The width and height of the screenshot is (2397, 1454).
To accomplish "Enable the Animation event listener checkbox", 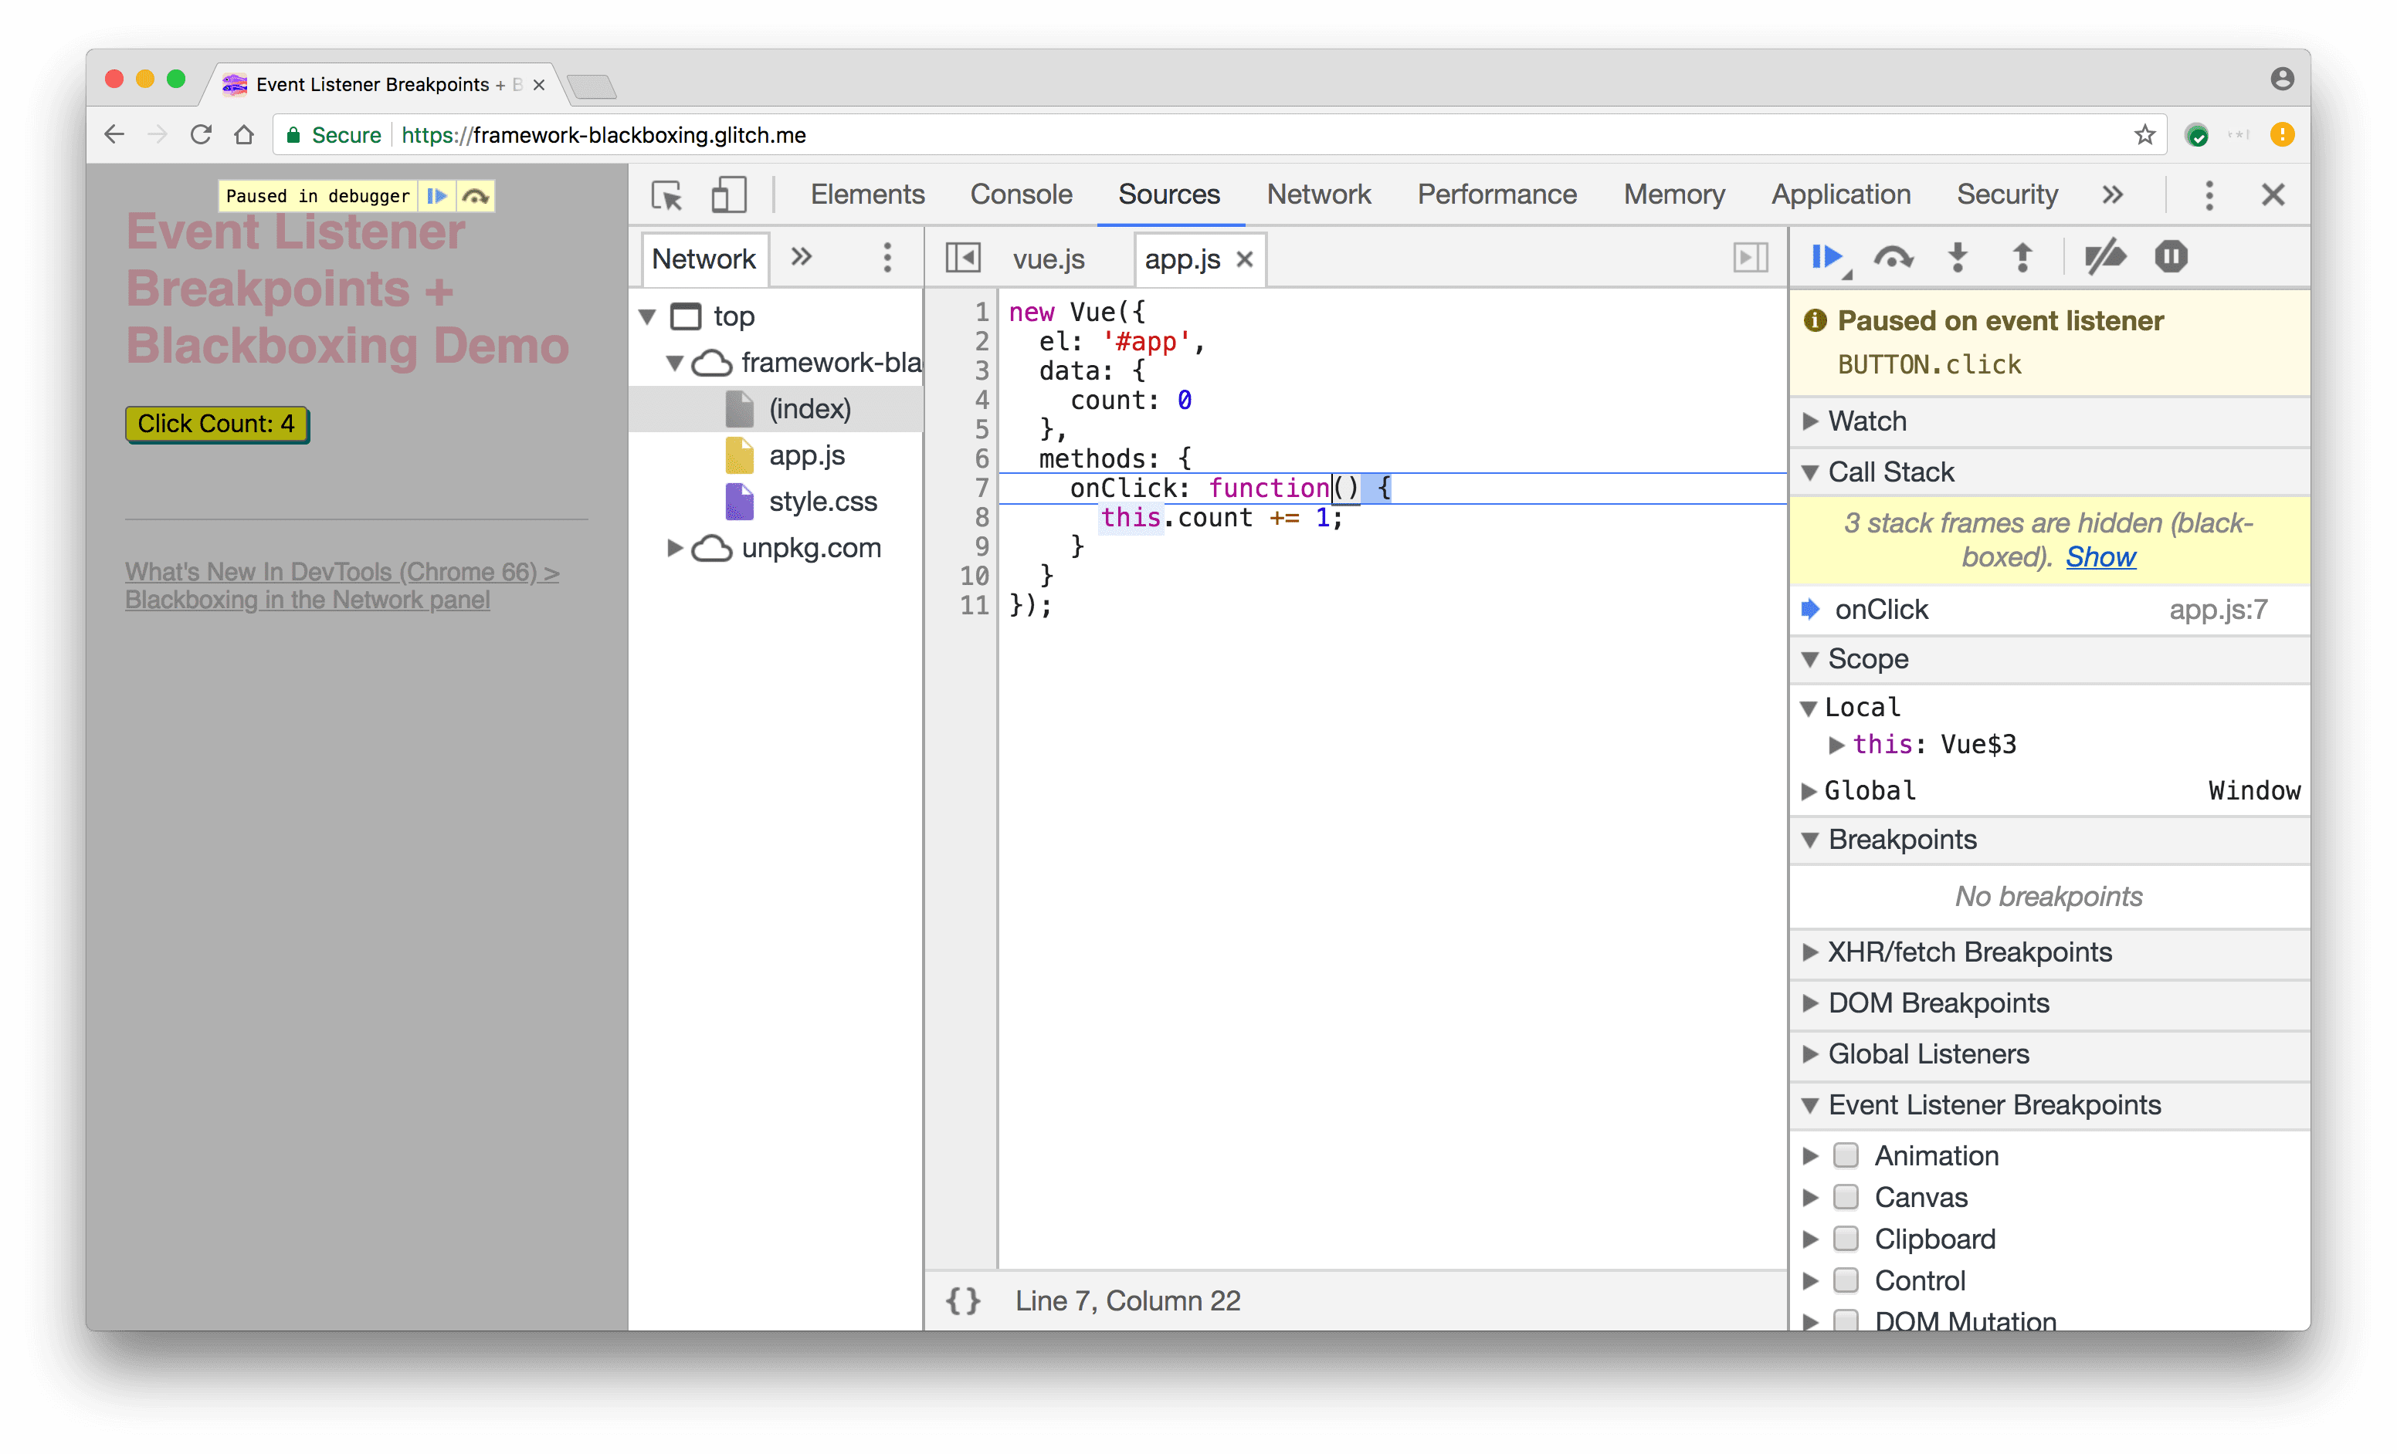I will point(1846,1155).
